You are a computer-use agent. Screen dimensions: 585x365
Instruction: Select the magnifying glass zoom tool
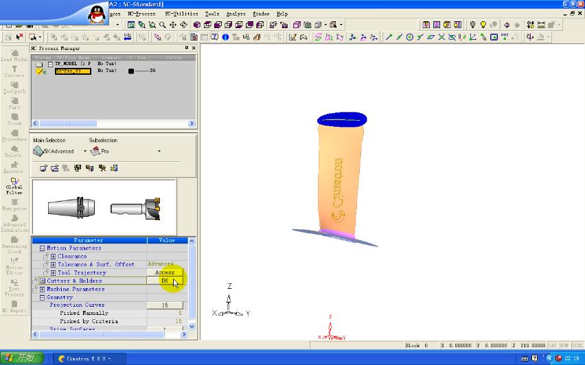(x=162, y=25)
